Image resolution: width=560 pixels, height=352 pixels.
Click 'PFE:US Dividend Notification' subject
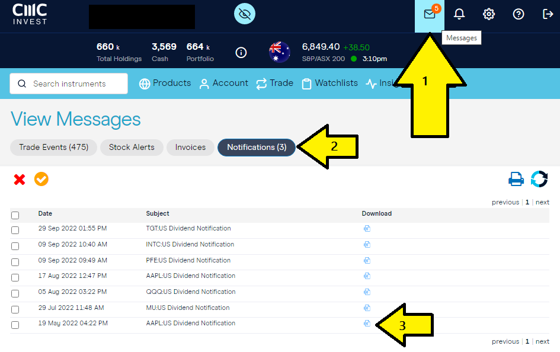(188, 261)
